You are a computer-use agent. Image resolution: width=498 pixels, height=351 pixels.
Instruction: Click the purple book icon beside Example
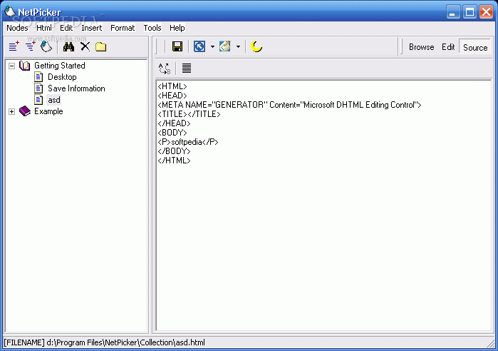25,111
